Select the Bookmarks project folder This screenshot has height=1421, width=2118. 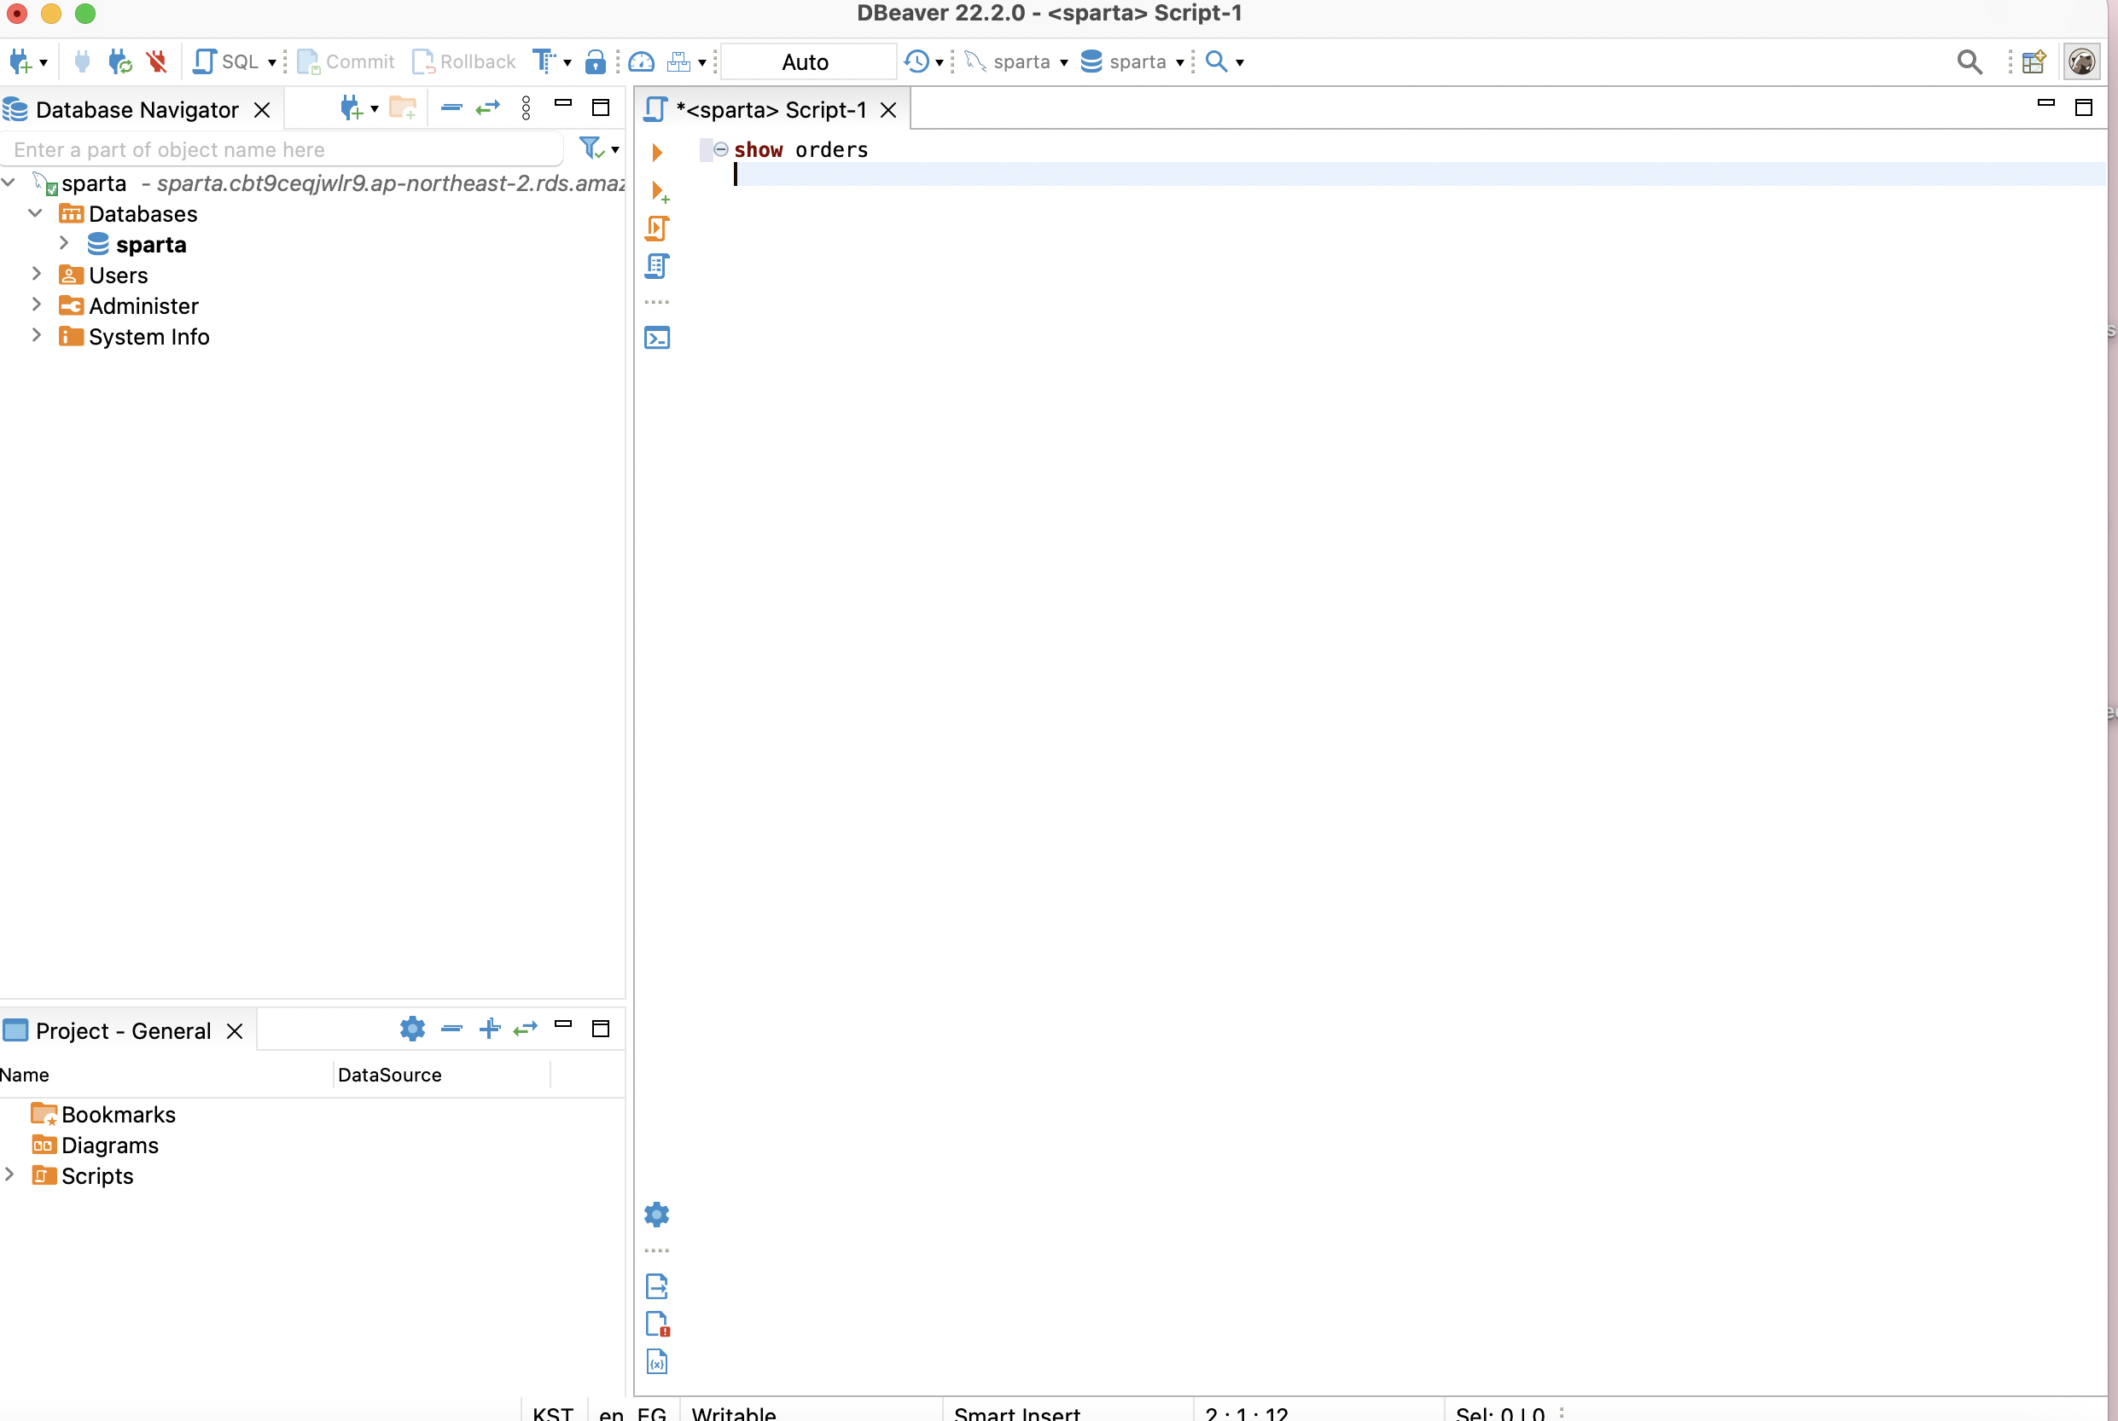(103, 1115)
